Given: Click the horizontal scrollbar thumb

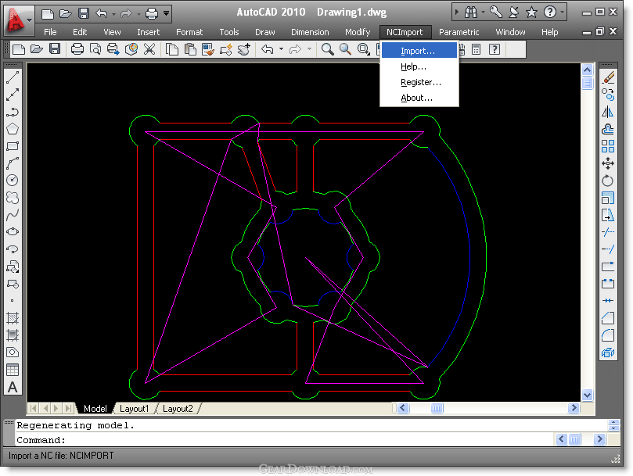Looking at the screenshot, I should pyautogui.click(x=437, y=408).
